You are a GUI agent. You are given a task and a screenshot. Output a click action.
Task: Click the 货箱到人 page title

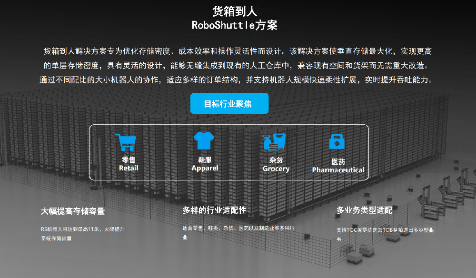[235, 11]
